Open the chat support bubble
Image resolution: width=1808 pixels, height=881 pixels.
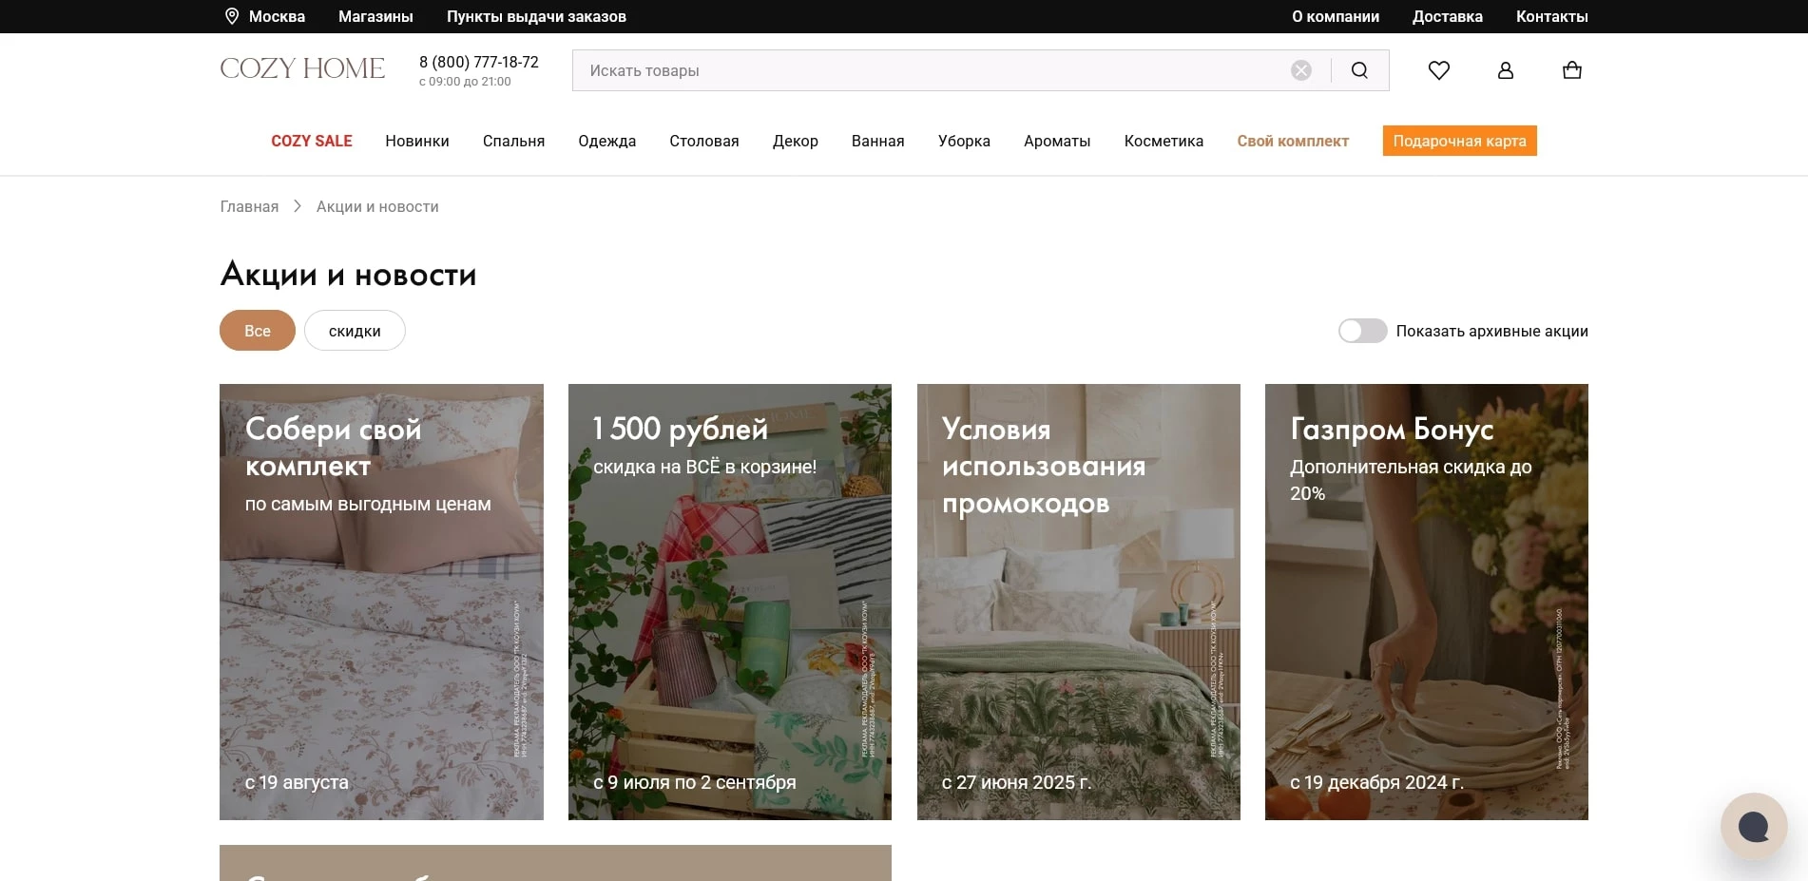click(1753, 826)
